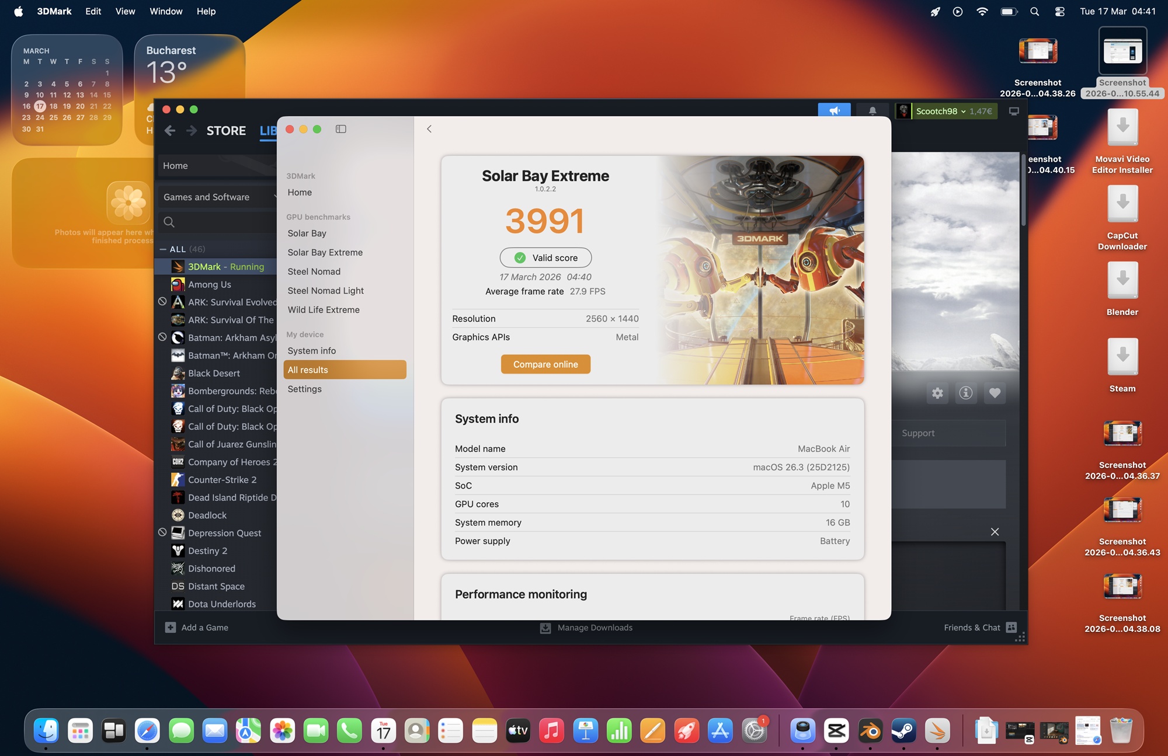Click the game info icon in Steam
Image resolution: width=1168 pixels, height=756 pixels.
pyautogui.click(x=966, y=393)
